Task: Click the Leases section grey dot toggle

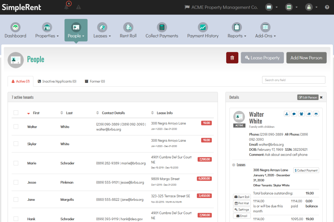Action: [x=234, y=165]
